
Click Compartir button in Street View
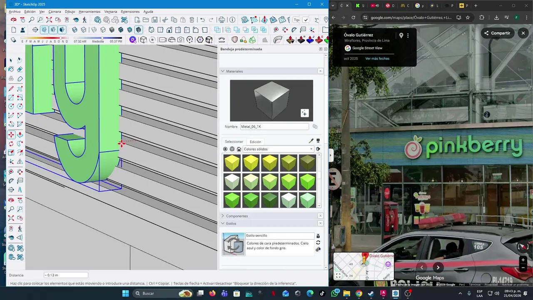tap(497, 33)
